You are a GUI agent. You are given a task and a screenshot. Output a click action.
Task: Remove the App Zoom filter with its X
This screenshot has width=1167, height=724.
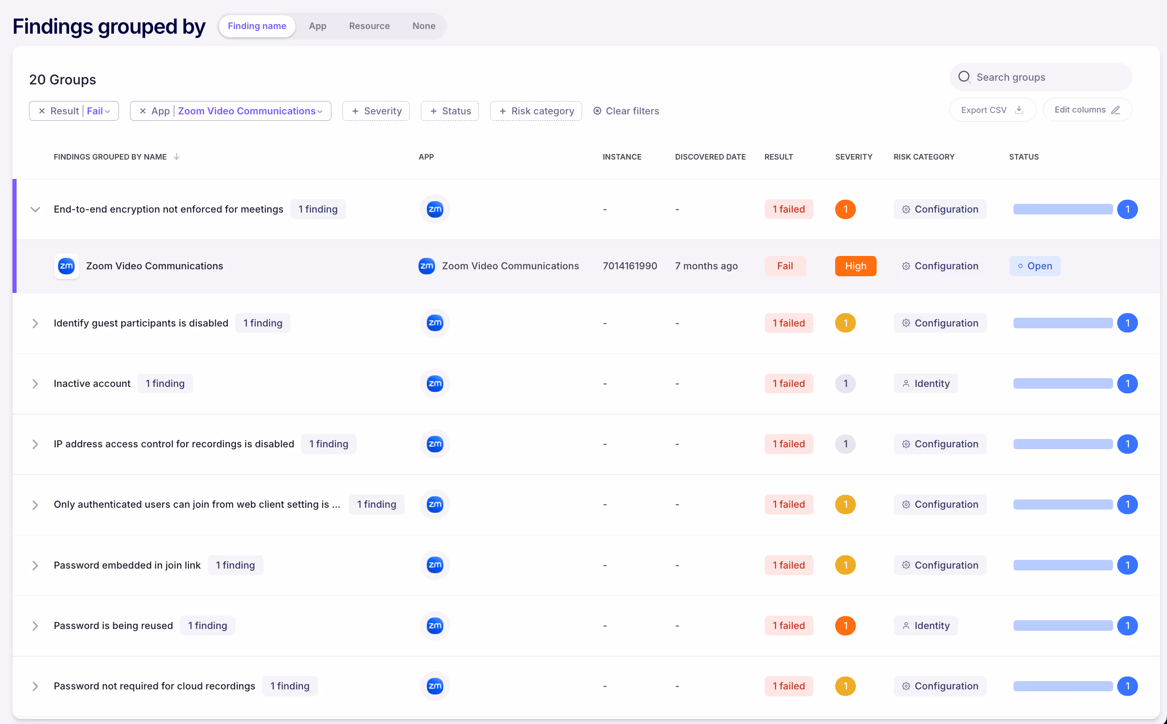point(142,111)
